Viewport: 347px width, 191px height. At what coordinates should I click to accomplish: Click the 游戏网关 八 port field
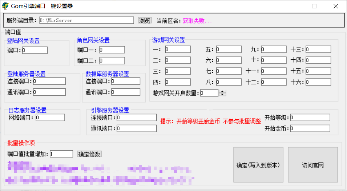point(229,82)
